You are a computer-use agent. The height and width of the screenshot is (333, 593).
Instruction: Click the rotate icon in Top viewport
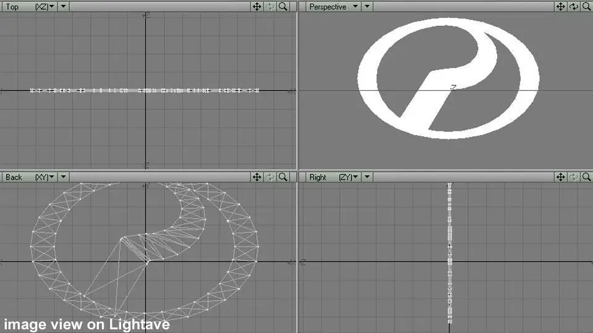pos(270,6)
